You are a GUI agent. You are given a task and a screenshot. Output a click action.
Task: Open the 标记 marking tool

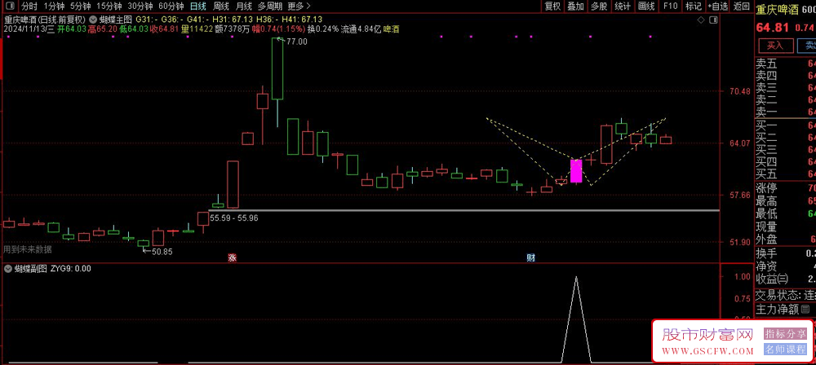pos(693,7)
